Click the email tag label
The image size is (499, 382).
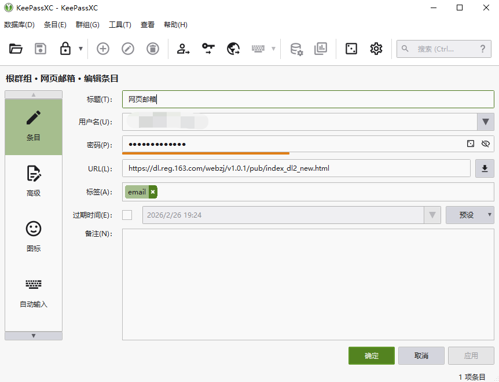point(137,192)
